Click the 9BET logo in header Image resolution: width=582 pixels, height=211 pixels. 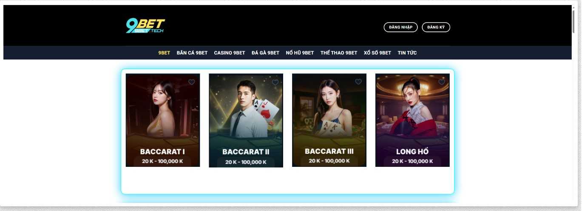pyautogui.click(x=145, y=26)
